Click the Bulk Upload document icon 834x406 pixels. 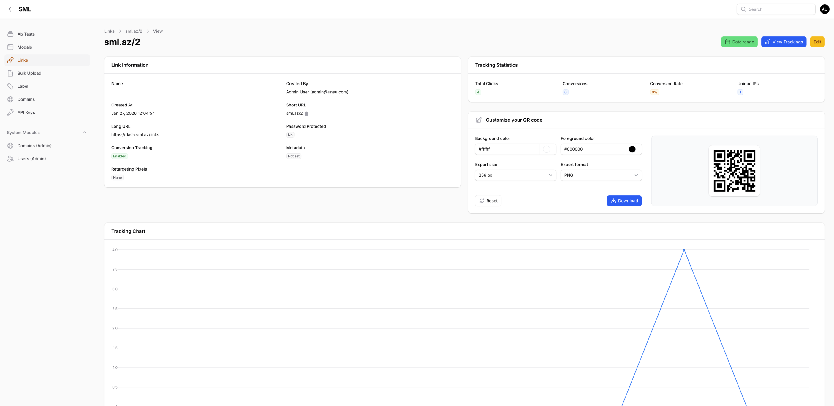pos(10,73)
